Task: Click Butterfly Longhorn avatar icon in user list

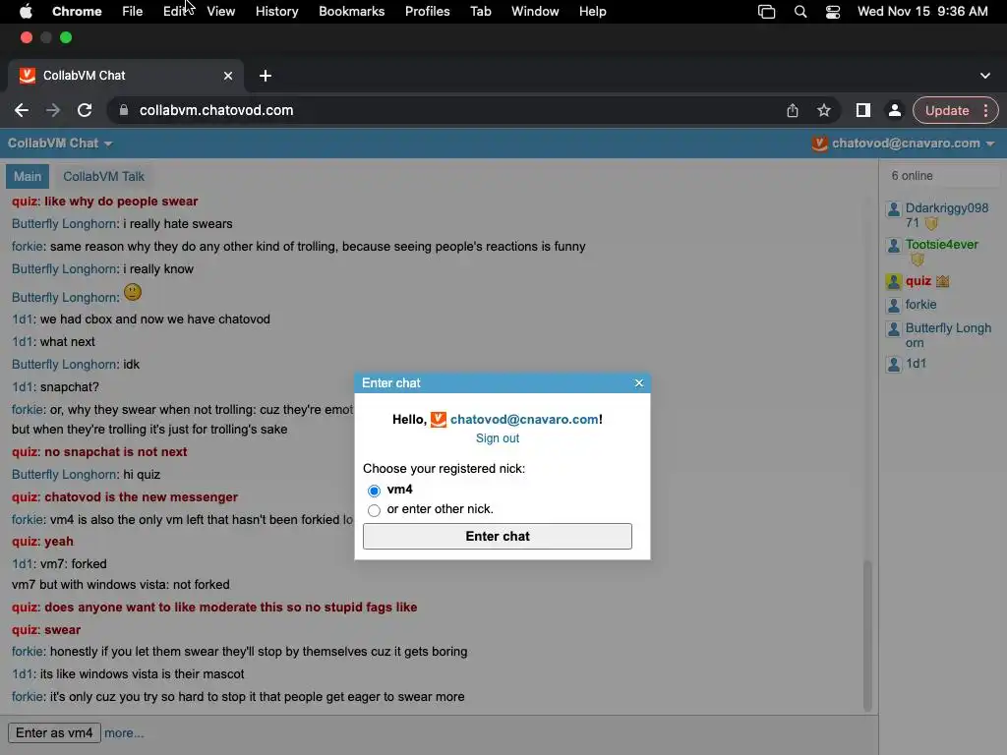Action: point(893,329)
